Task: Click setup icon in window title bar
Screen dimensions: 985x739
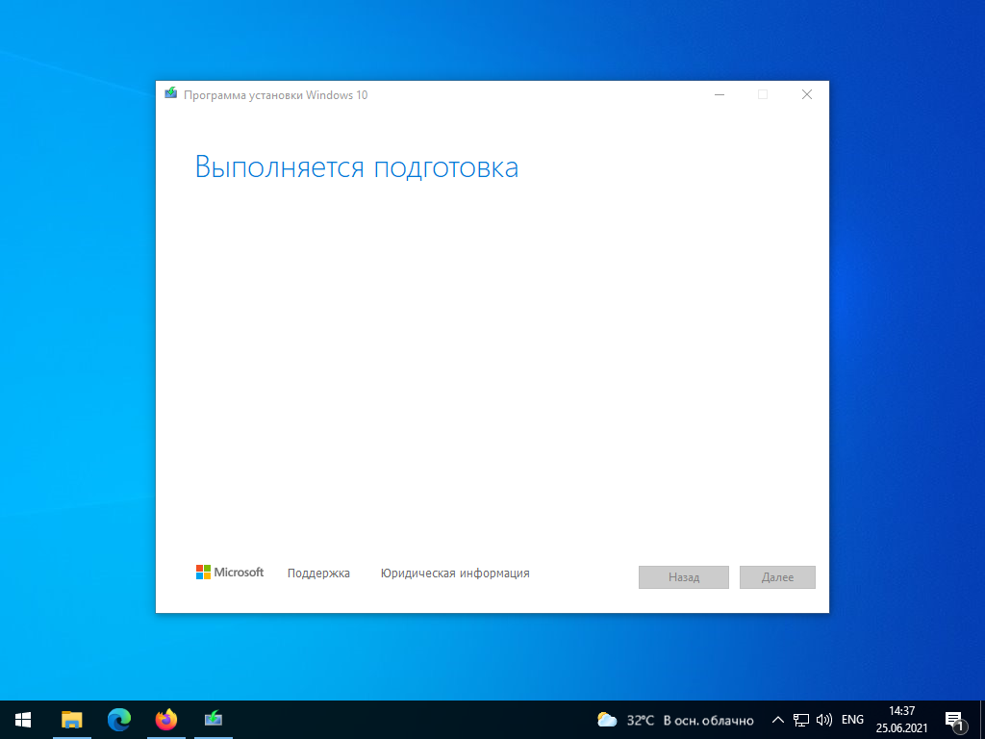Action: pos(171,93)
